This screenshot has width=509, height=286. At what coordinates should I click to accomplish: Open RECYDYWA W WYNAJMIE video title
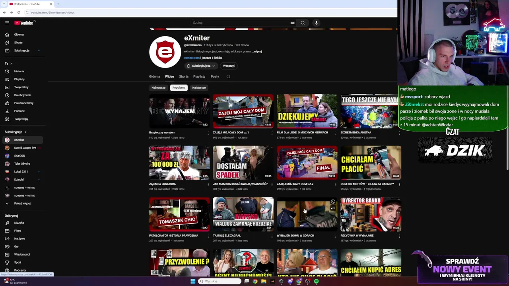click(x=357, y=236)
